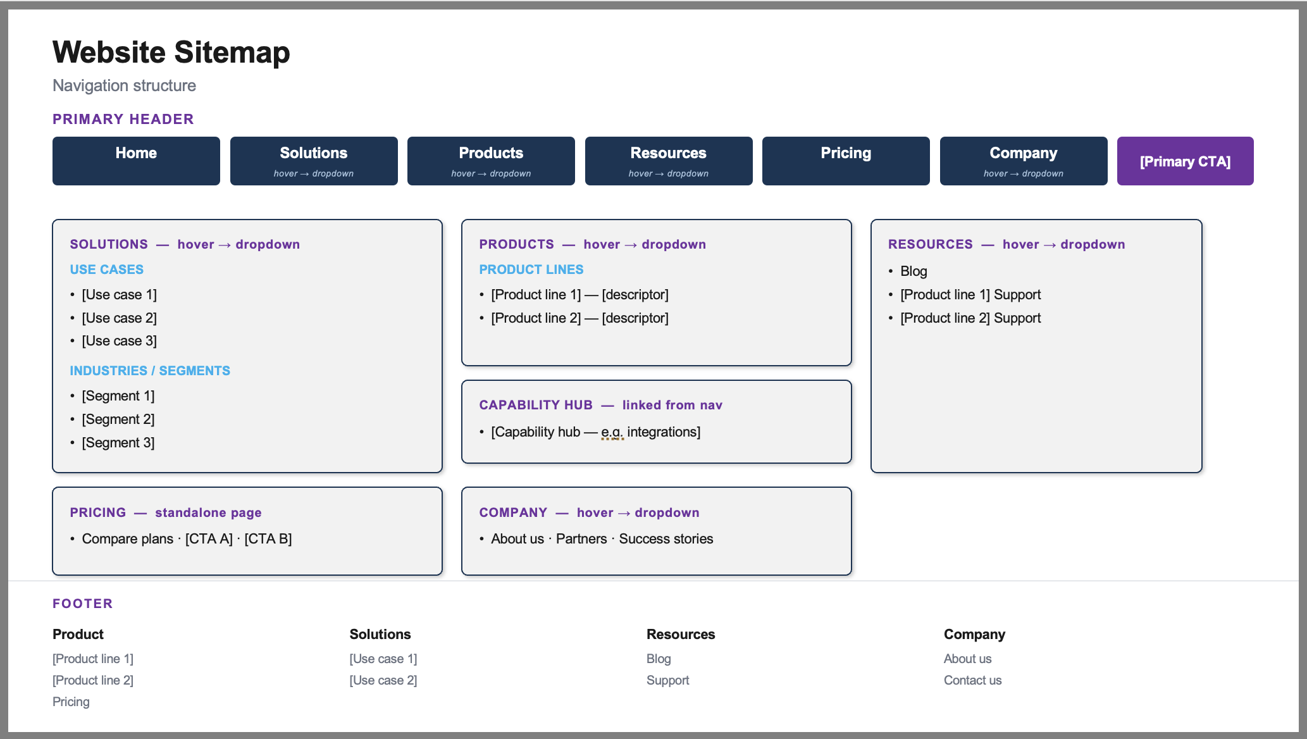Select [Use case 3] in Solutions panel
Viewport: 1307px width, 739px height.
coord(119,340)
